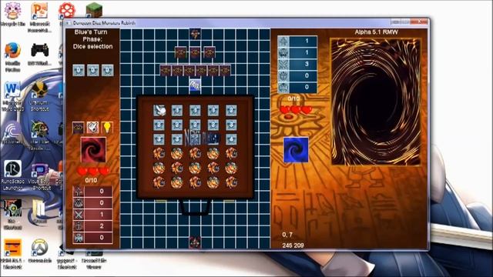The width and height of the screenshot is (493, 277).
Task: Pick the level 4 die in dice box
Action: coord(231,139)
